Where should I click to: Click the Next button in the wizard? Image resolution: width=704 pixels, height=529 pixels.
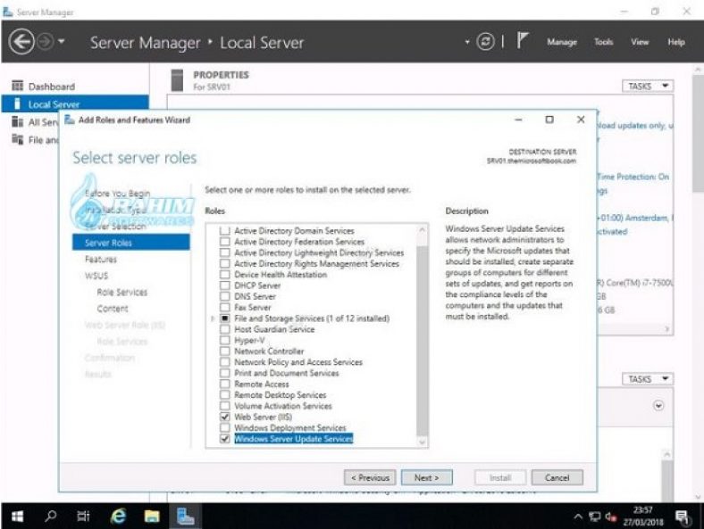pyautogui.click(x=426, y=477)
